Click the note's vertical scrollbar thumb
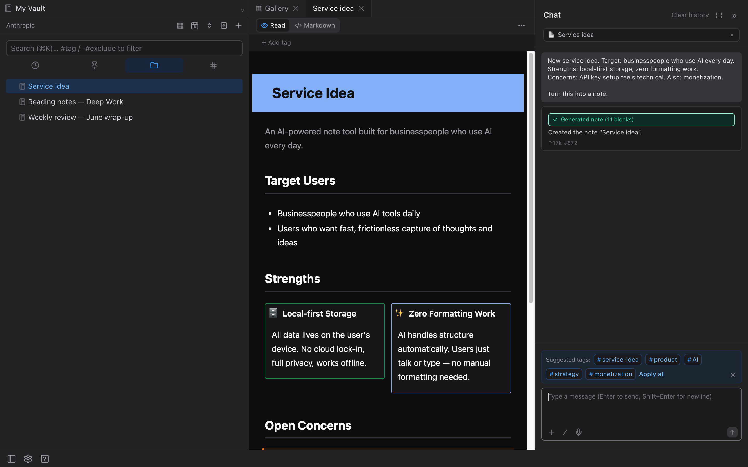Viewport: 748px width, 467px height. [531, 178]
